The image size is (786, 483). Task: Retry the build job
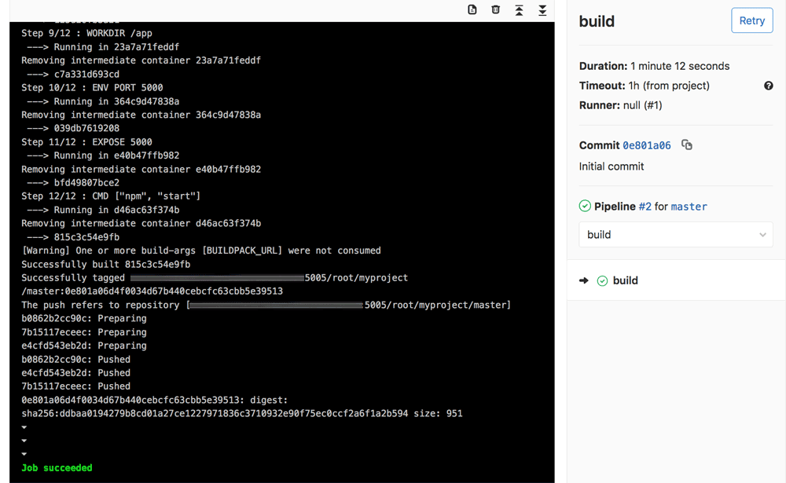[x=751, y=20]
